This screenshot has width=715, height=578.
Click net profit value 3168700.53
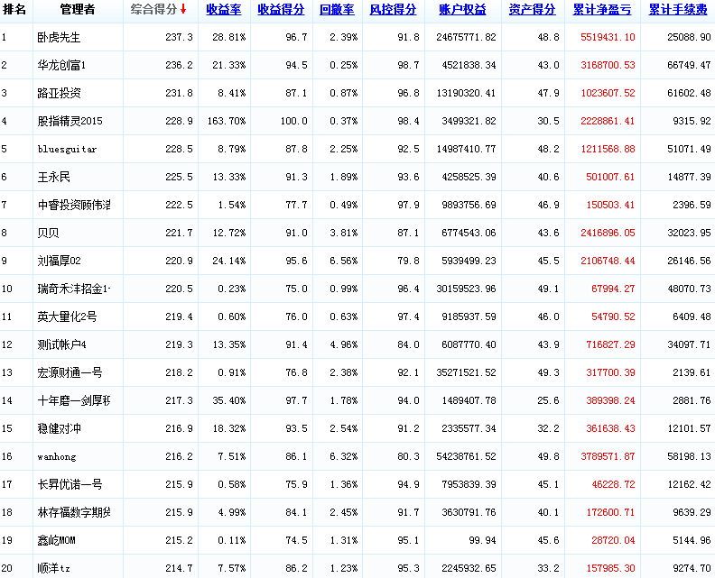tap(608, 65)
